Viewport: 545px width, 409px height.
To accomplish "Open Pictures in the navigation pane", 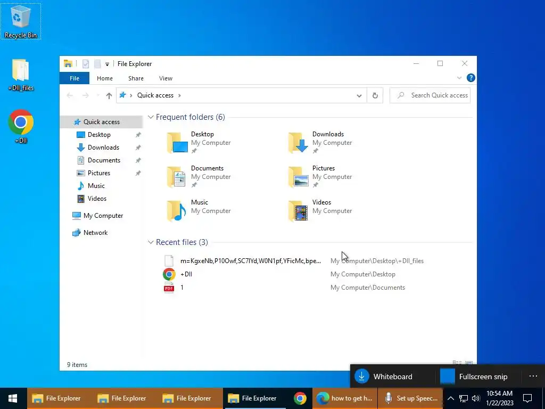I will (x=99, y=173).
